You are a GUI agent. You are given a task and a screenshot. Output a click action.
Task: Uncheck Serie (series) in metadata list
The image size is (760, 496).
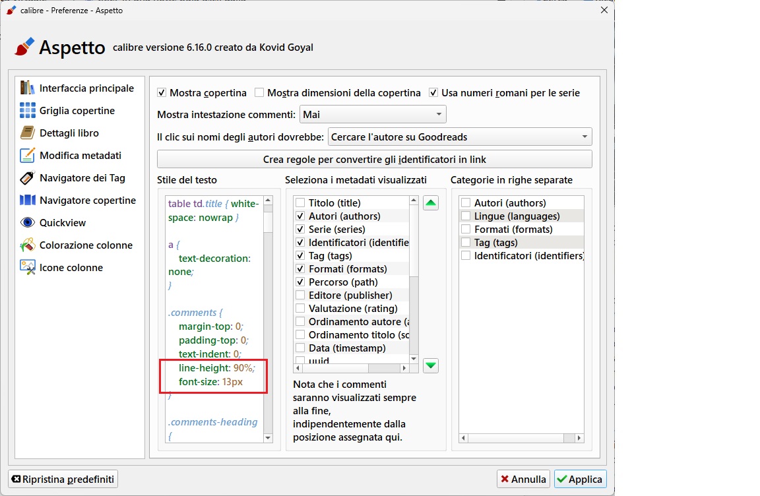point(300,229)
